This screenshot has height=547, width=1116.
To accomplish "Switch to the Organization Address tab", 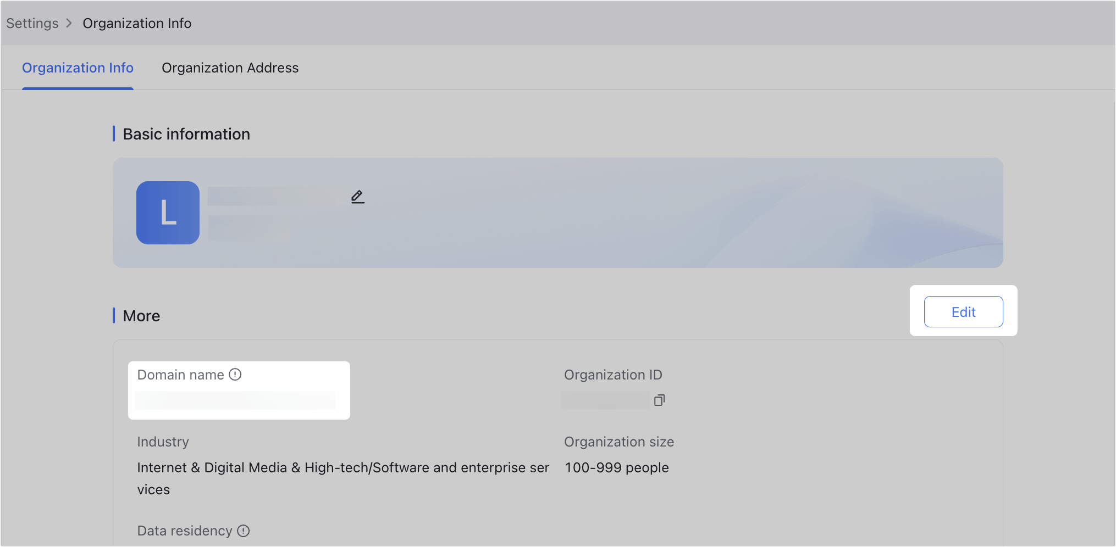I will [230, 68].
